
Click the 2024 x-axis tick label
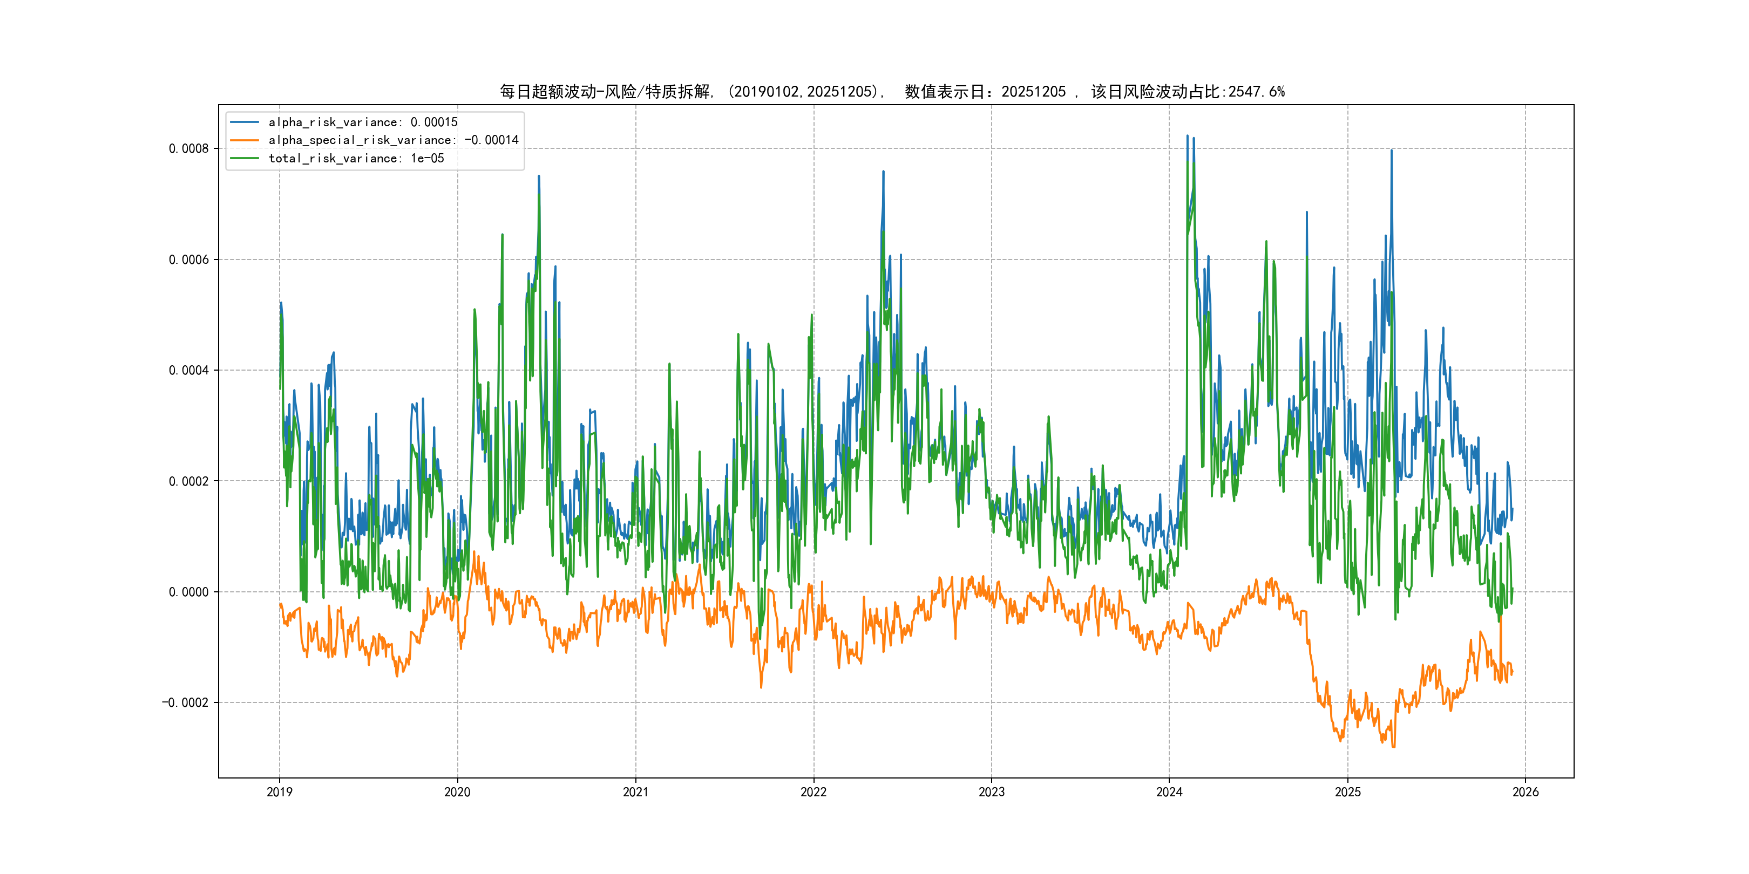pos(1169,792)
